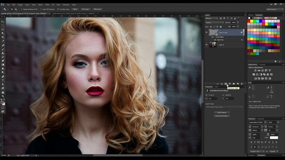The image size is (285, 160).
Task: Select the Gradient tool
Action: pyautogui.click(x=3, y=64)
